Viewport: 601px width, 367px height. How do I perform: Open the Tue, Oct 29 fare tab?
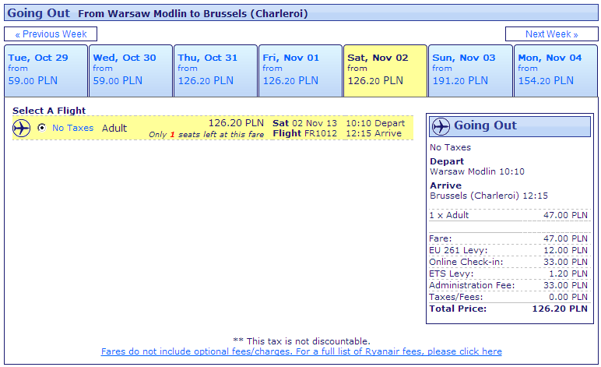(46, 71)
